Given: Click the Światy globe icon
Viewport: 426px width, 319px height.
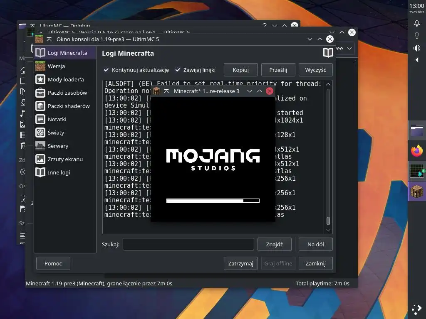Looking at the screenshot, I should (40, 133).
